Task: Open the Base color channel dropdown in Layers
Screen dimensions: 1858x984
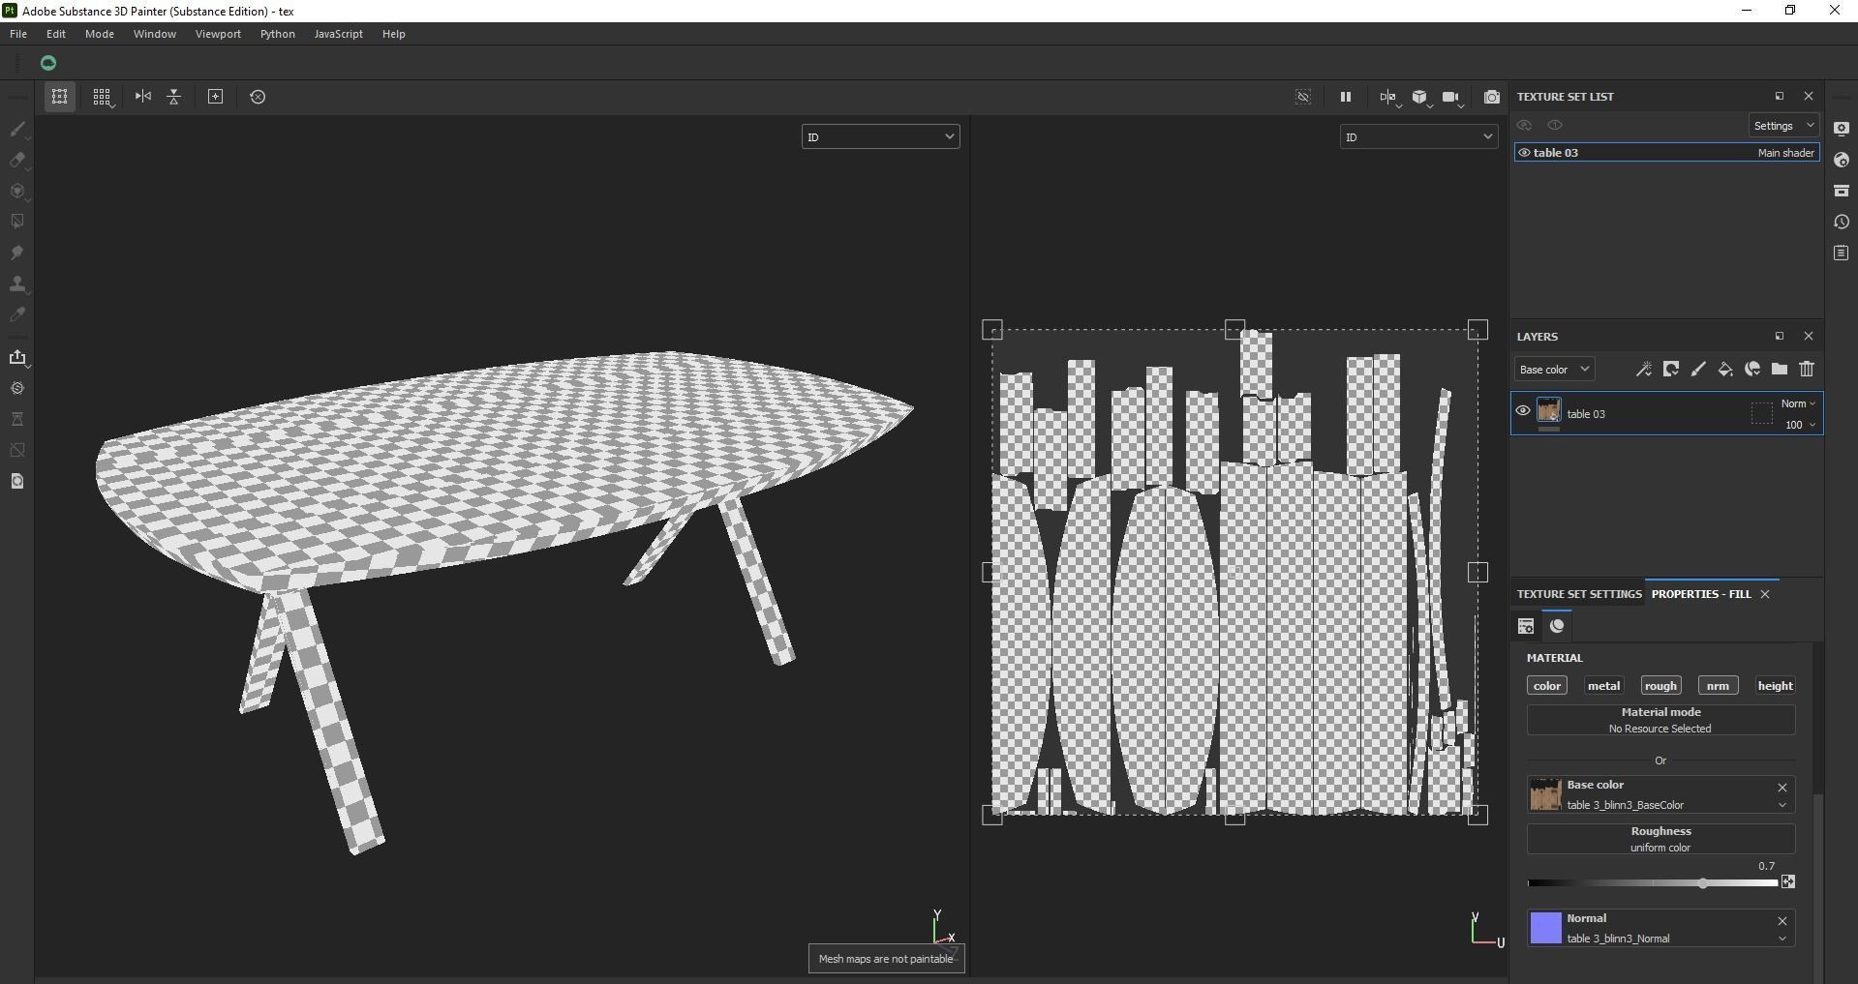Action: pos(1554,370)
